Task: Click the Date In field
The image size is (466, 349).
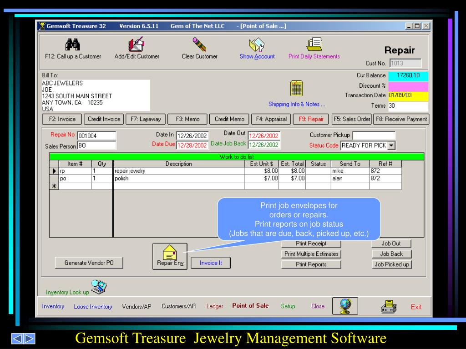Action: coord(192,135)
